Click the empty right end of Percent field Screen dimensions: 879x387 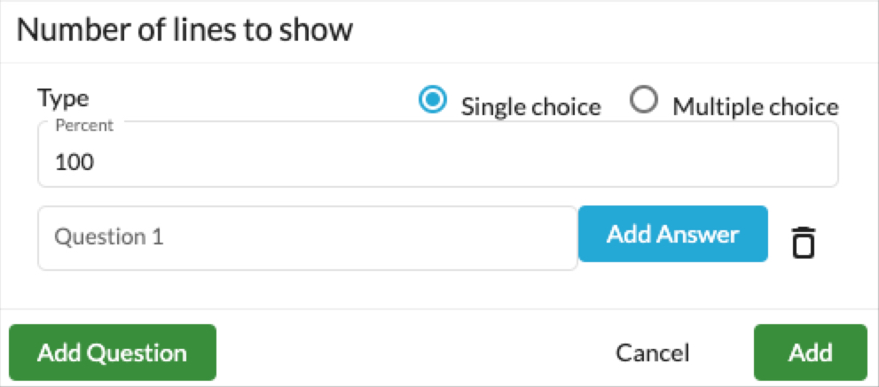point(729,162)
